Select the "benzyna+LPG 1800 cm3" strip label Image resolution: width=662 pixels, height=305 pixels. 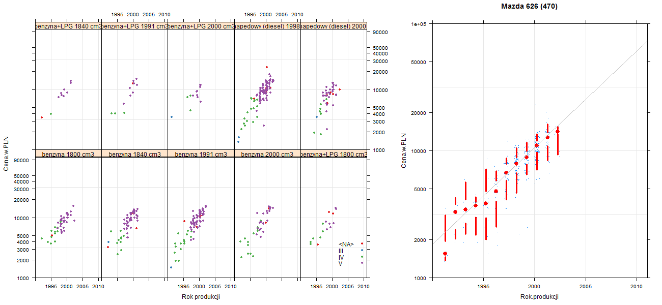coord(334,154)
